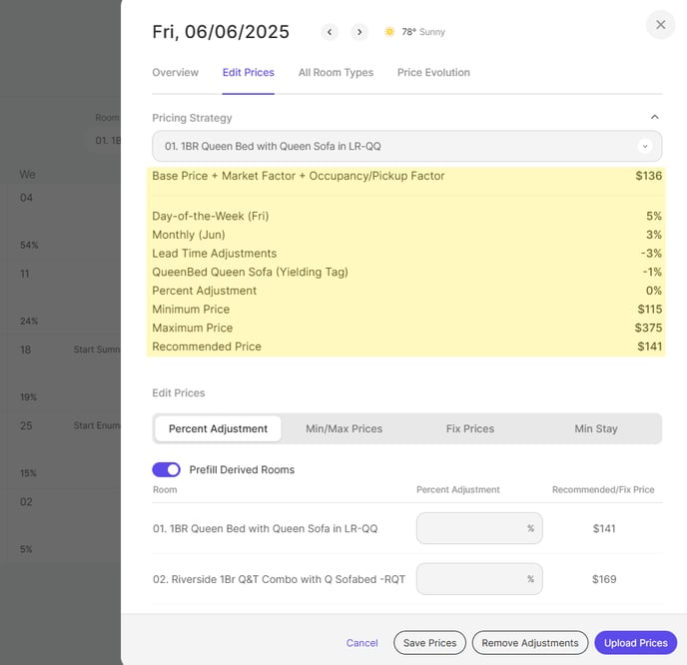
Task: Switch to the Overview tab
Action: (175, 73)
